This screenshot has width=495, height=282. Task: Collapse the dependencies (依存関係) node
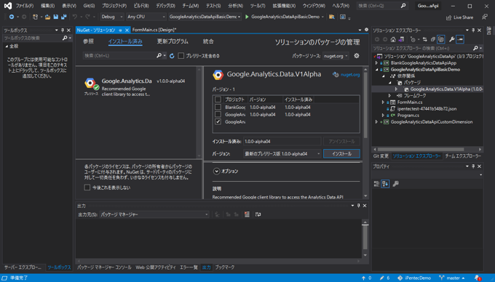383,76
